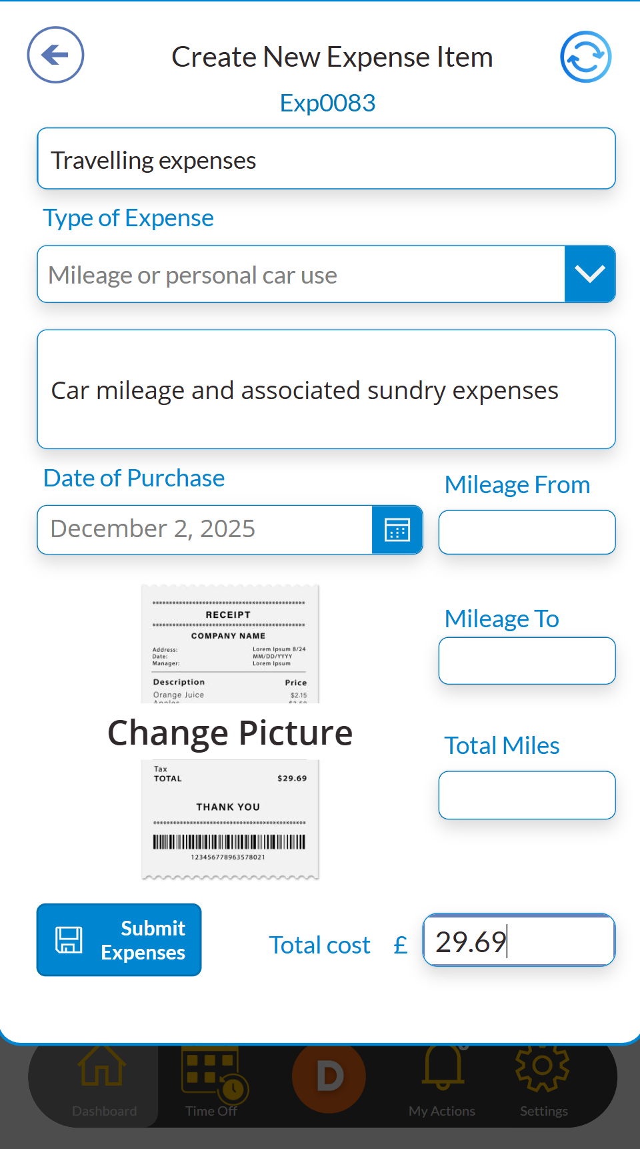Click the Travelling expenses title field
640x1149 pixels.
[x=326, y=159]
